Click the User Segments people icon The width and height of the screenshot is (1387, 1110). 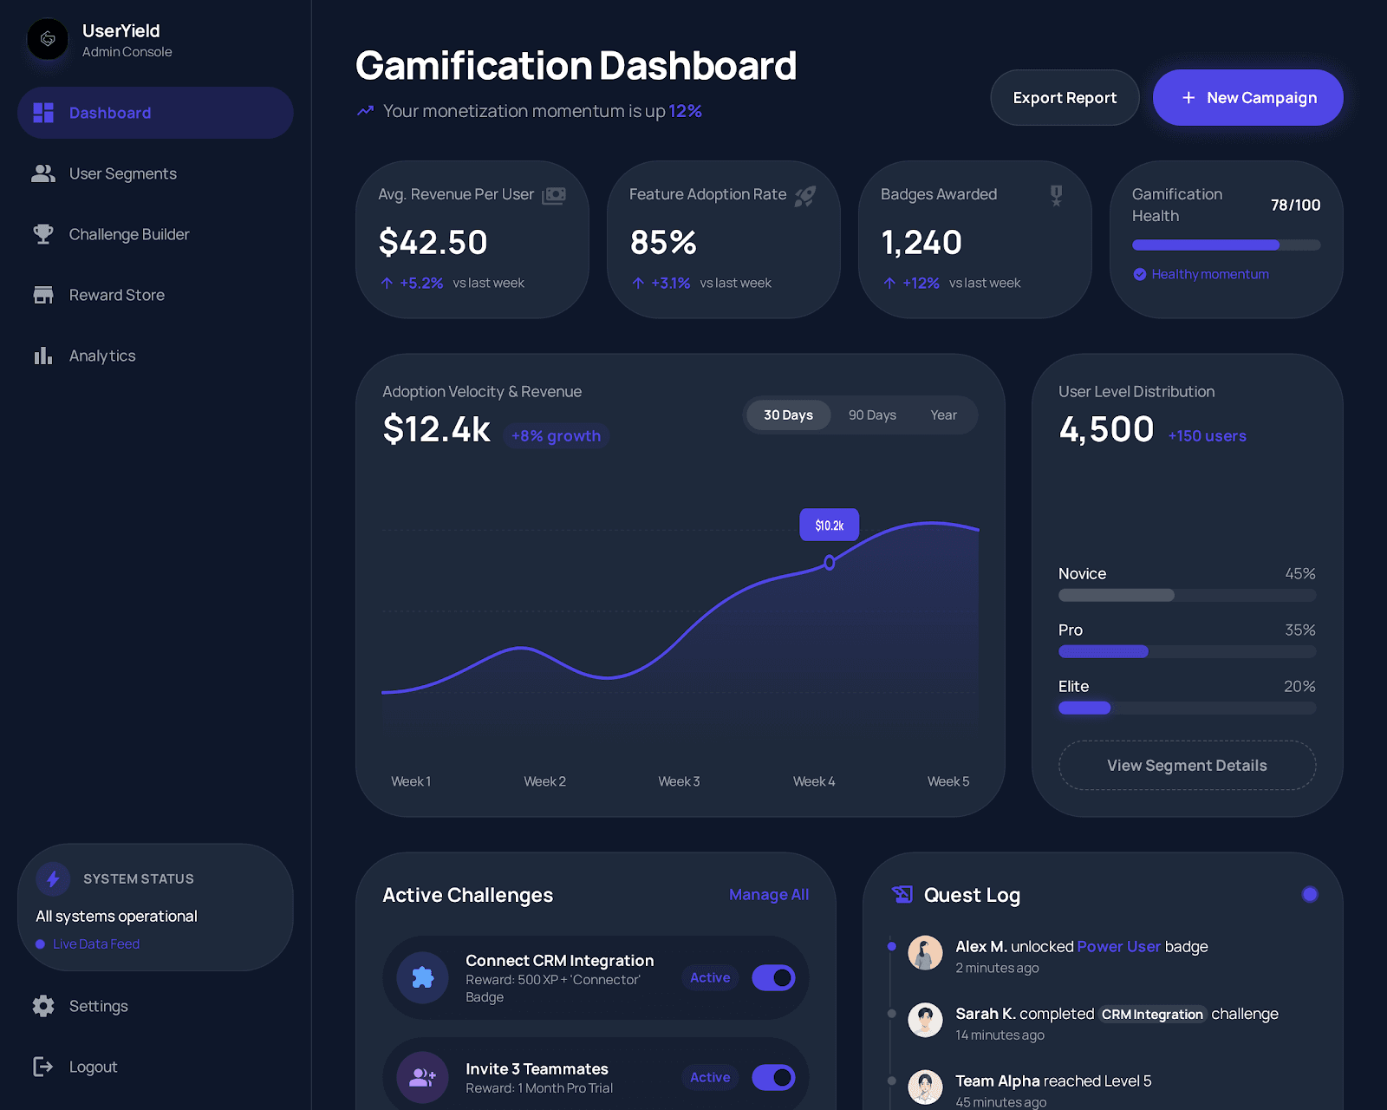[42, 173]
